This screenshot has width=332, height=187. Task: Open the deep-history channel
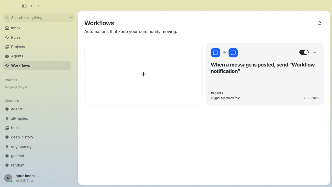pyautogui.click(x=37, y=137)
